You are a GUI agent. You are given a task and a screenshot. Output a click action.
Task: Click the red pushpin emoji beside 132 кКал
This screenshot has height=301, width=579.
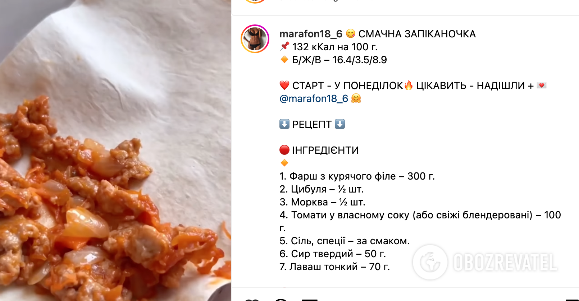[x=284, y=46]
